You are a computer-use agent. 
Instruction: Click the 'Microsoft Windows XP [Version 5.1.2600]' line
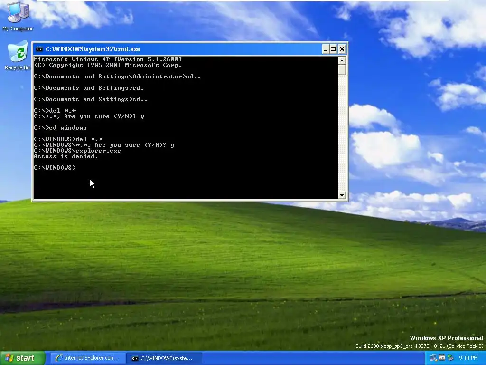pos(108,59)
